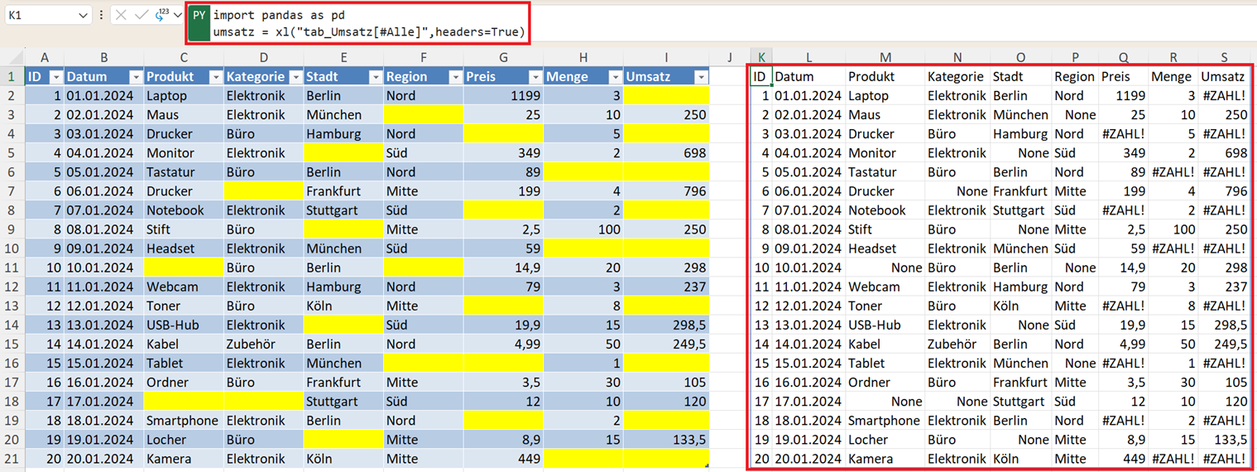The height and width of the screenshot is (472, 1257).
Task: Click cell S2 showing #ZAHL! error
Action: [x=1224, y=96]
